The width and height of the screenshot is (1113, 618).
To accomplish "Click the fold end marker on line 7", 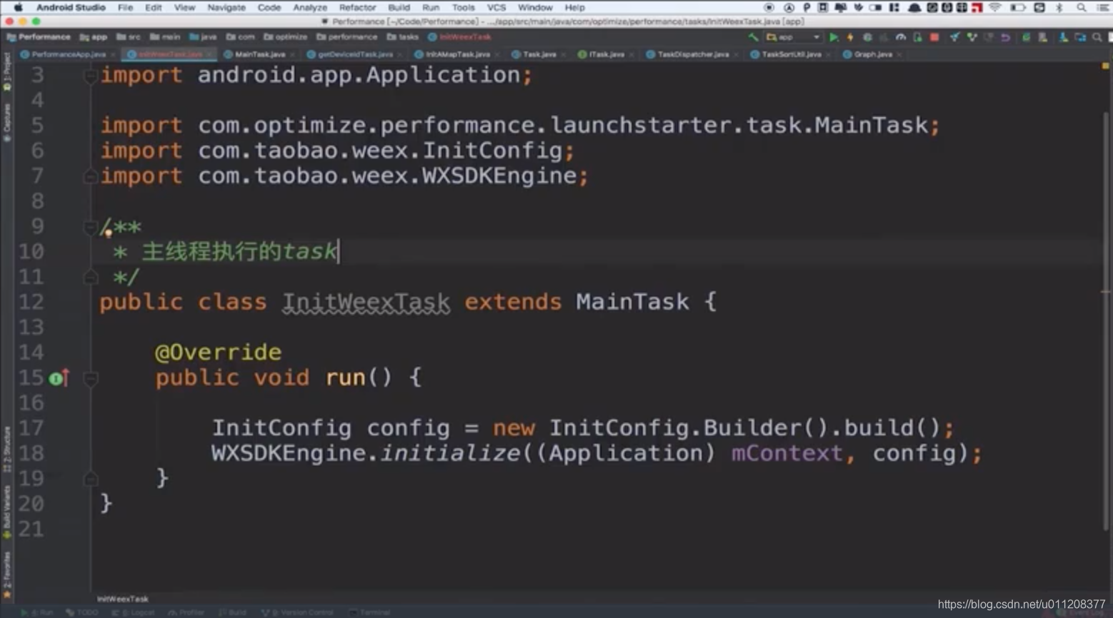I will (90, 176).
